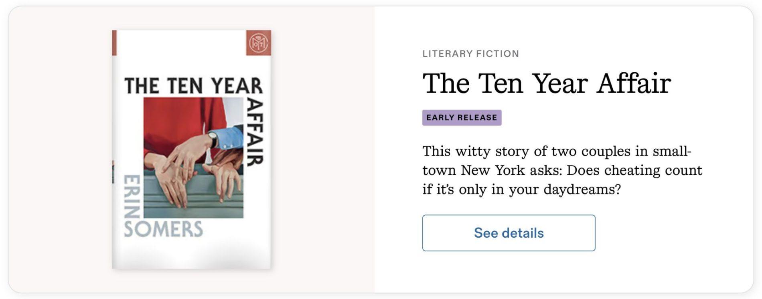Click the word daydreams in the description
762x299 pixels.
point(582,189)
